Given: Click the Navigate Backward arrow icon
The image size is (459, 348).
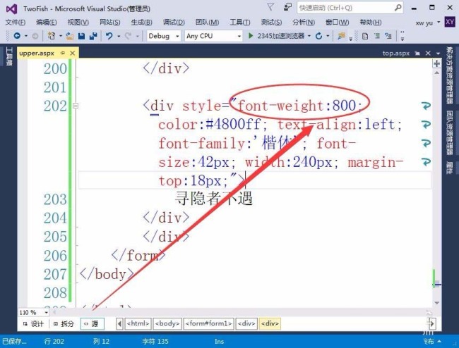Looking at the screenshot, I should point(17,36).
